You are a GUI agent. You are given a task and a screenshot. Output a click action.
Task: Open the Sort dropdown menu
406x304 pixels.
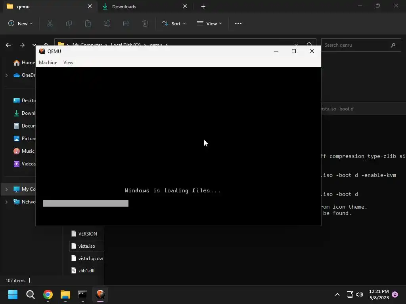(174, 23)
